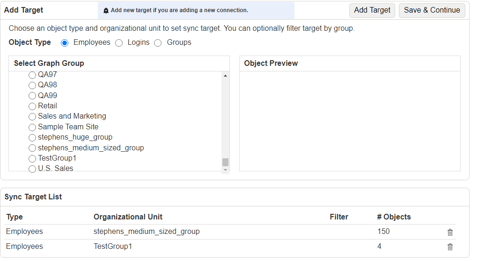Choose the QA97 graph group
This screenshot has height=261, width=478.
click(32, 75)
